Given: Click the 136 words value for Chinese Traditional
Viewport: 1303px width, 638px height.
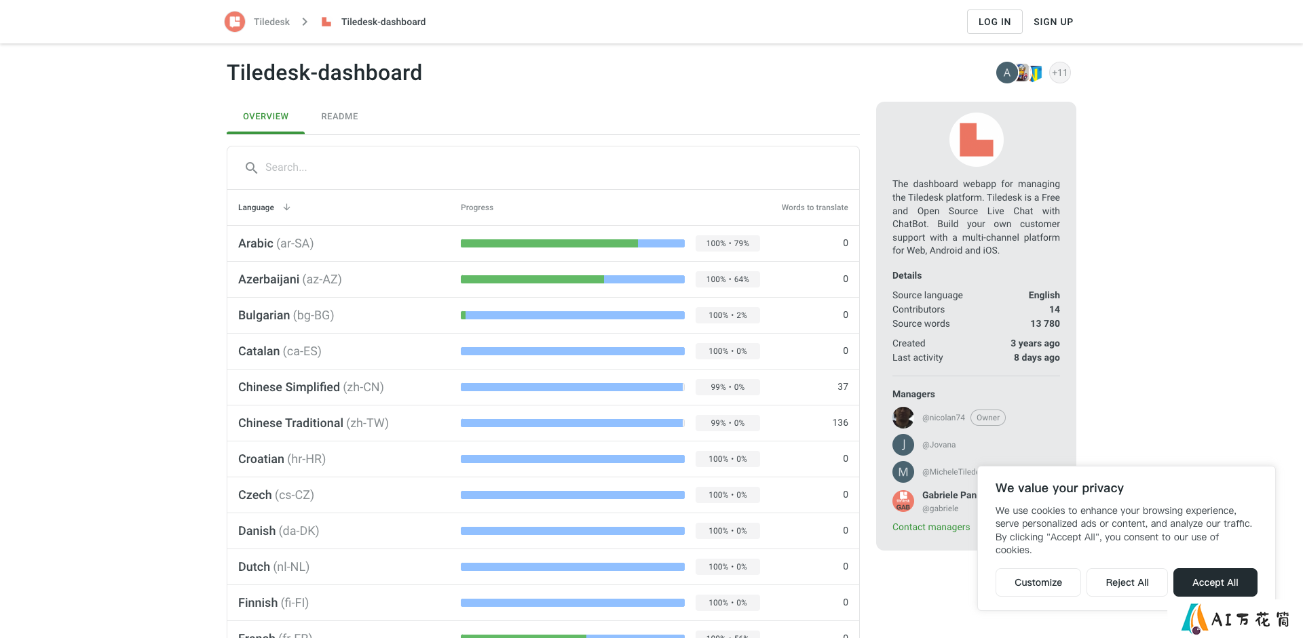Looking at the screenshot, I should [x=840, y=422].
